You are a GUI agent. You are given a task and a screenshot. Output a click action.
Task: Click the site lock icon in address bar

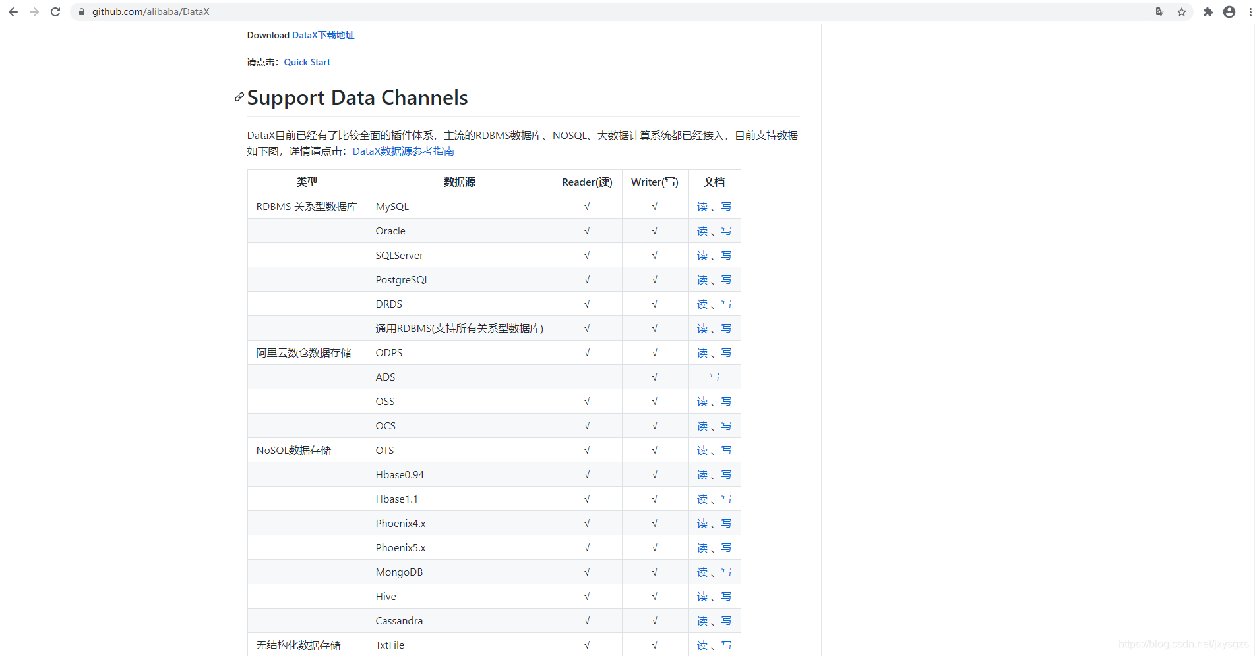point(82,12)
